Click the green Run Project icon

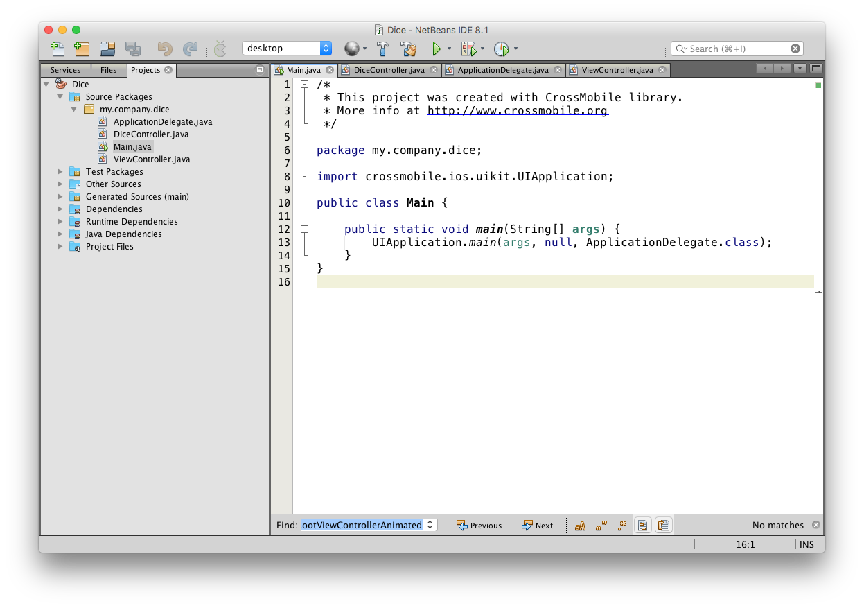(x=437, y=49)
